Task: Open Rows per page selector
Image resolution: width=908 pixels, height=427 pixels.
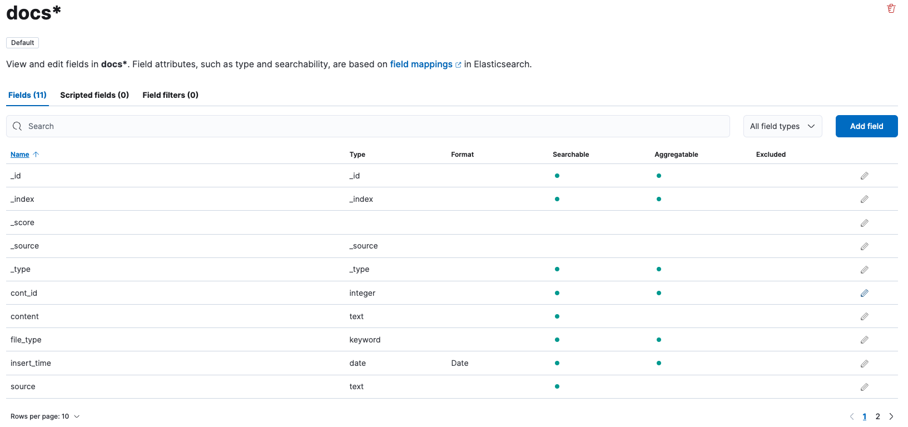Action: (x=45, y=416)
